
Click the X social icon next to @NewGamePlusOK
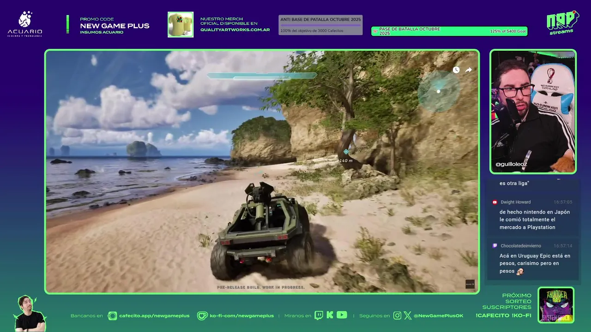pos(408,315)
